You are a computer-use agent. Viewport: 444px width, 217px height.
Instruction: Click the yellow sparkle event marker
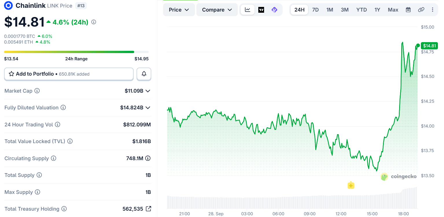click(x=351, y=185)
